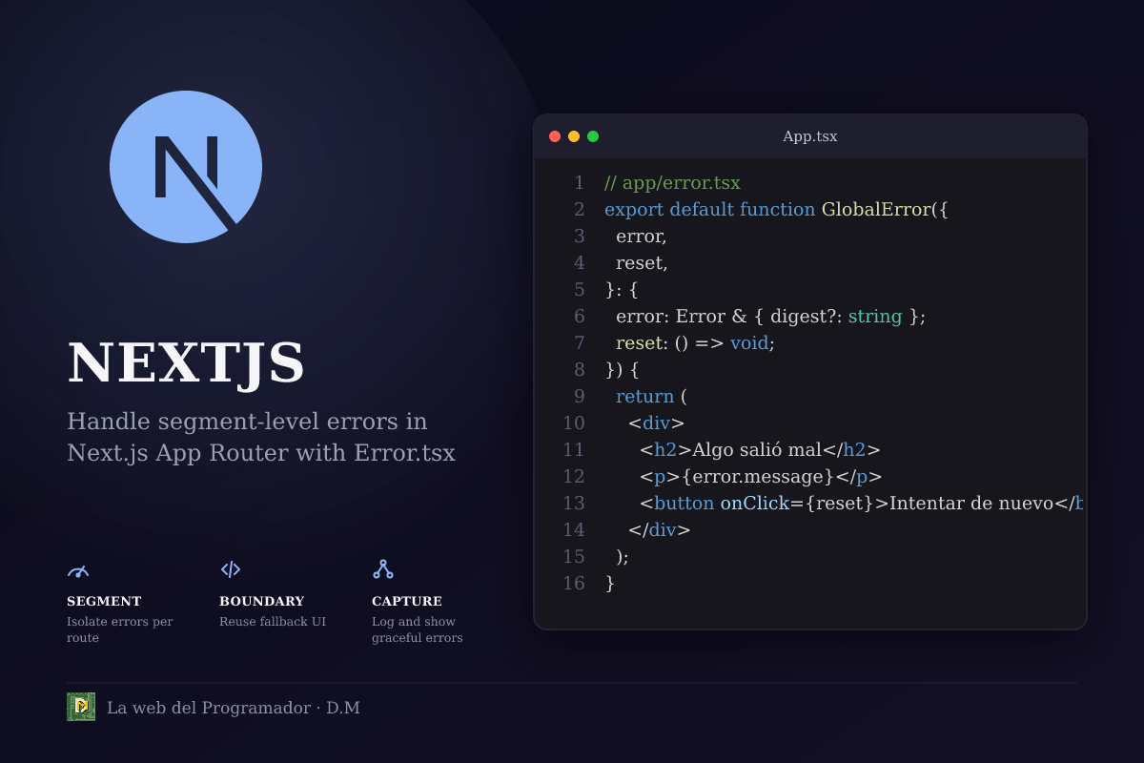Click 'reset,' parameter on line 4
This screenshot has height=763, width=1144.
pyautogui.click(x=642, y=262)
